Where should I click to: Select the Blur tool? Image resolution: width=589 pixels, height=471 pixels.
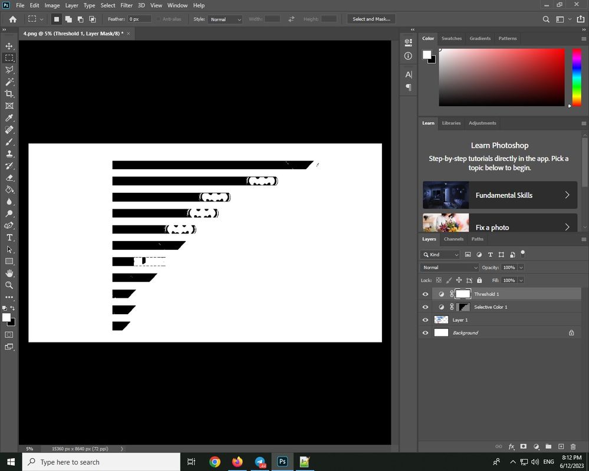pyautogui.click(x=9, y=202)
